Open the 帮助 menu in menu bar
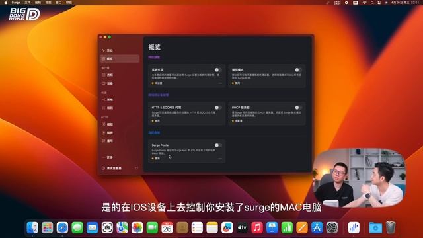Image resolution: width=423 pixels, height=238 pixels. click(x=69, y=3)
